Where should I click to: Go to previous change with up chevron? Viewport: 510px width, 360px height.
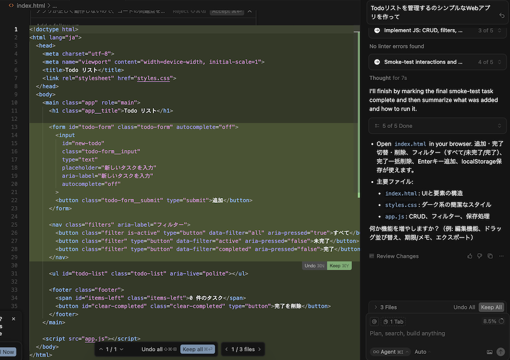[x=101, y=349]
